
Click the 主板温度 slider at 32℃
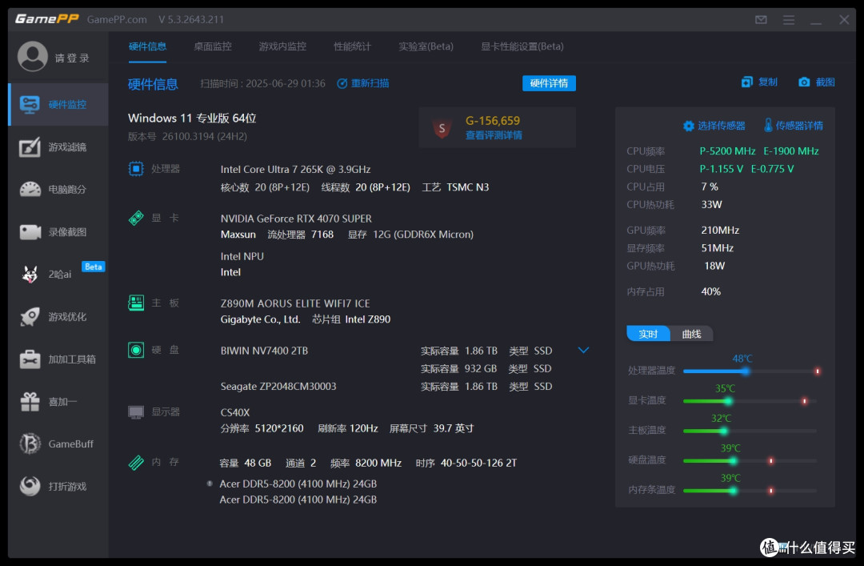pos(723,431)
